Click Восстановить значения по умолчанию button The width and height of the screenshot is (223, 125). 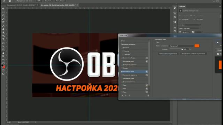tap(193, 54)
